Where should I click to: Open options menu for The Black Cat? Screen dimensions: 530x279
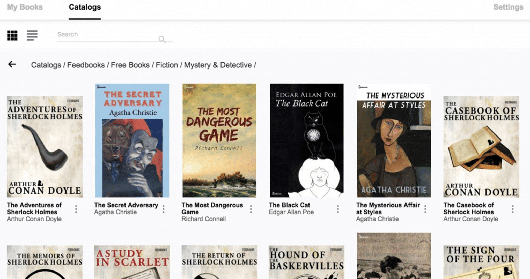click(x=338, y=209)
